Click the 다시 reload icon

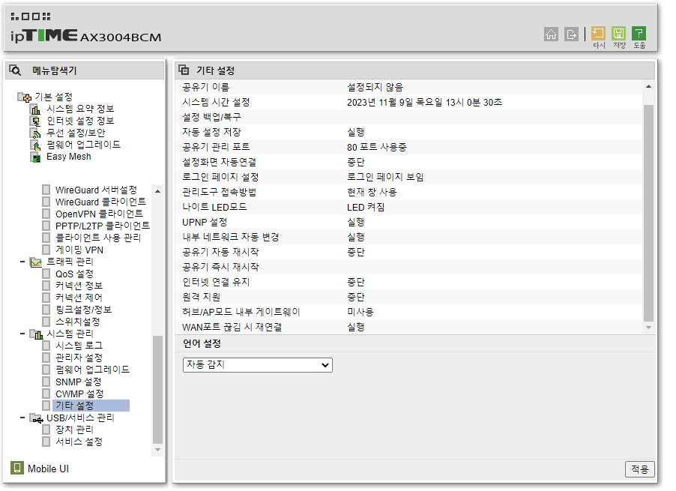pyautogui.click(x=598, y=34)
